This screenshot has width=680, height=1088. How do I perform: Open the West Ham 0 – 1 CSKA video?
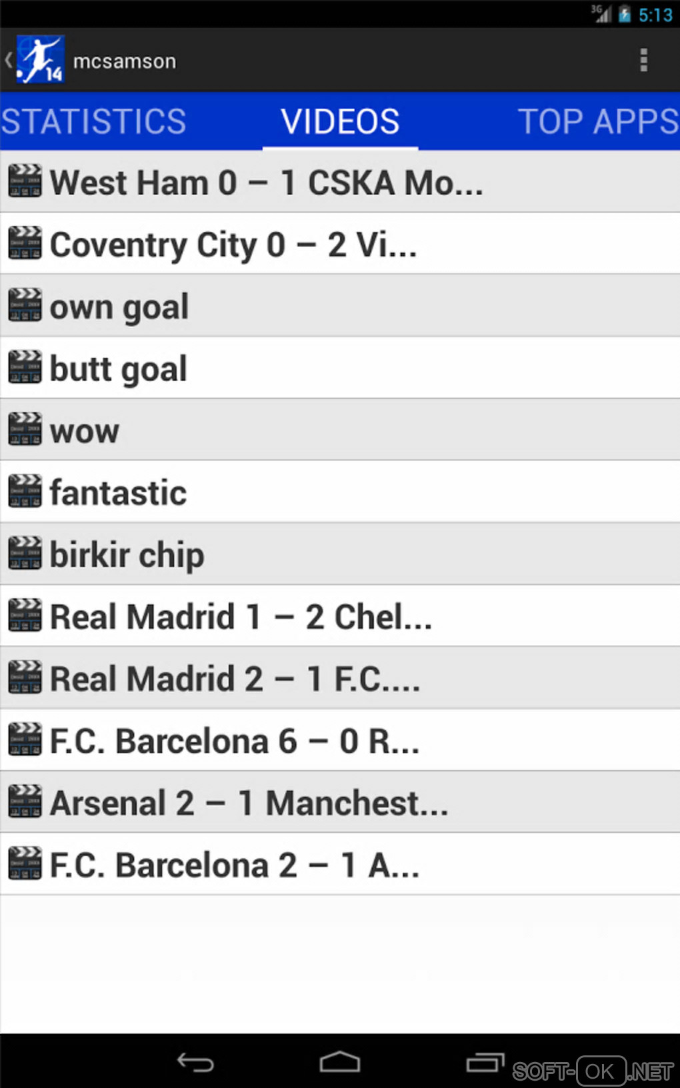point(267,182)
